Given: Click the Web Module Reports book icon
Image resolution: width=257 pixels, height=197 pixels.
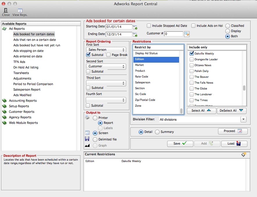Looking at the screenshot, I should (x=4, y=123).
